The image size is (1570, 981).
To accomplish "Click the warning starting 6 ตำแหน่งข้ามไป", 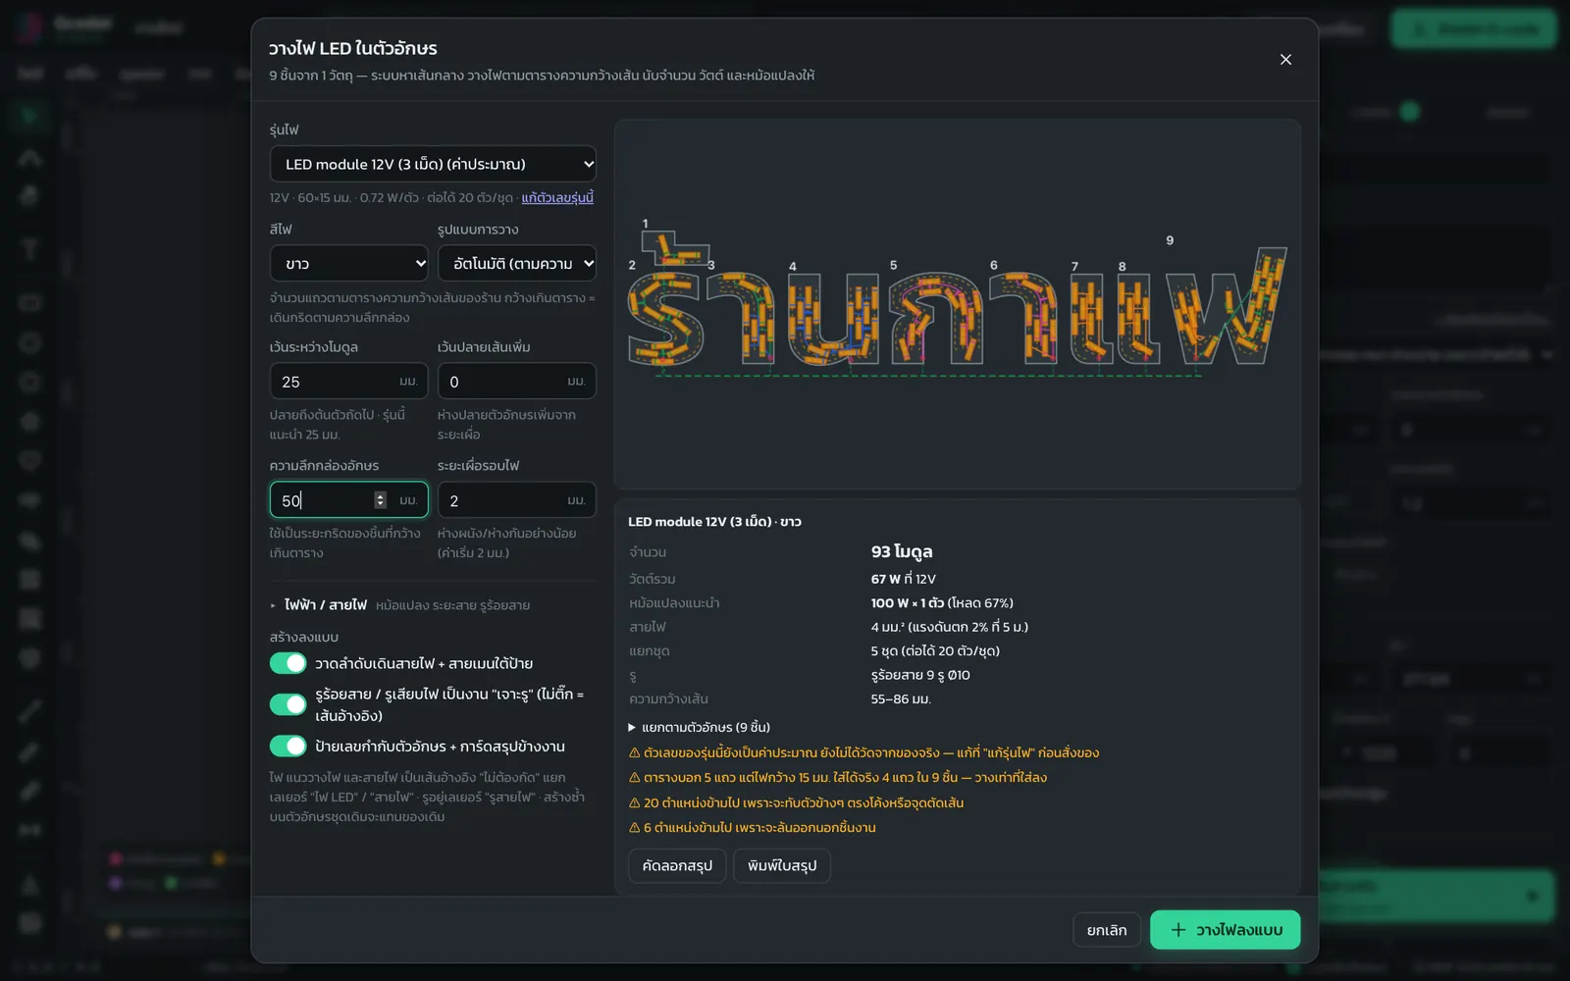I will 753,827.
